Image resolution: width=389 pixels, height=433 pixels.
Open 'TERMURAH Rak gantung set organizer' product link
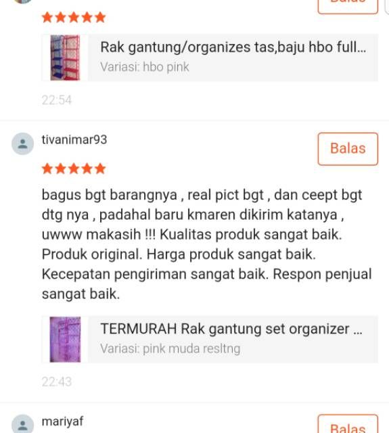click(231, 329)
